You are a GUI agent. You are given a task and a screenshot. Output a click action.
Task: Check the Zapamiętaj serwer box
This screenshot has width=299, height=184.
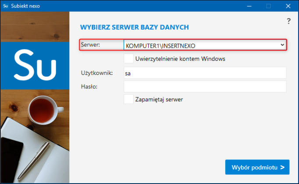tap(128, 99)
